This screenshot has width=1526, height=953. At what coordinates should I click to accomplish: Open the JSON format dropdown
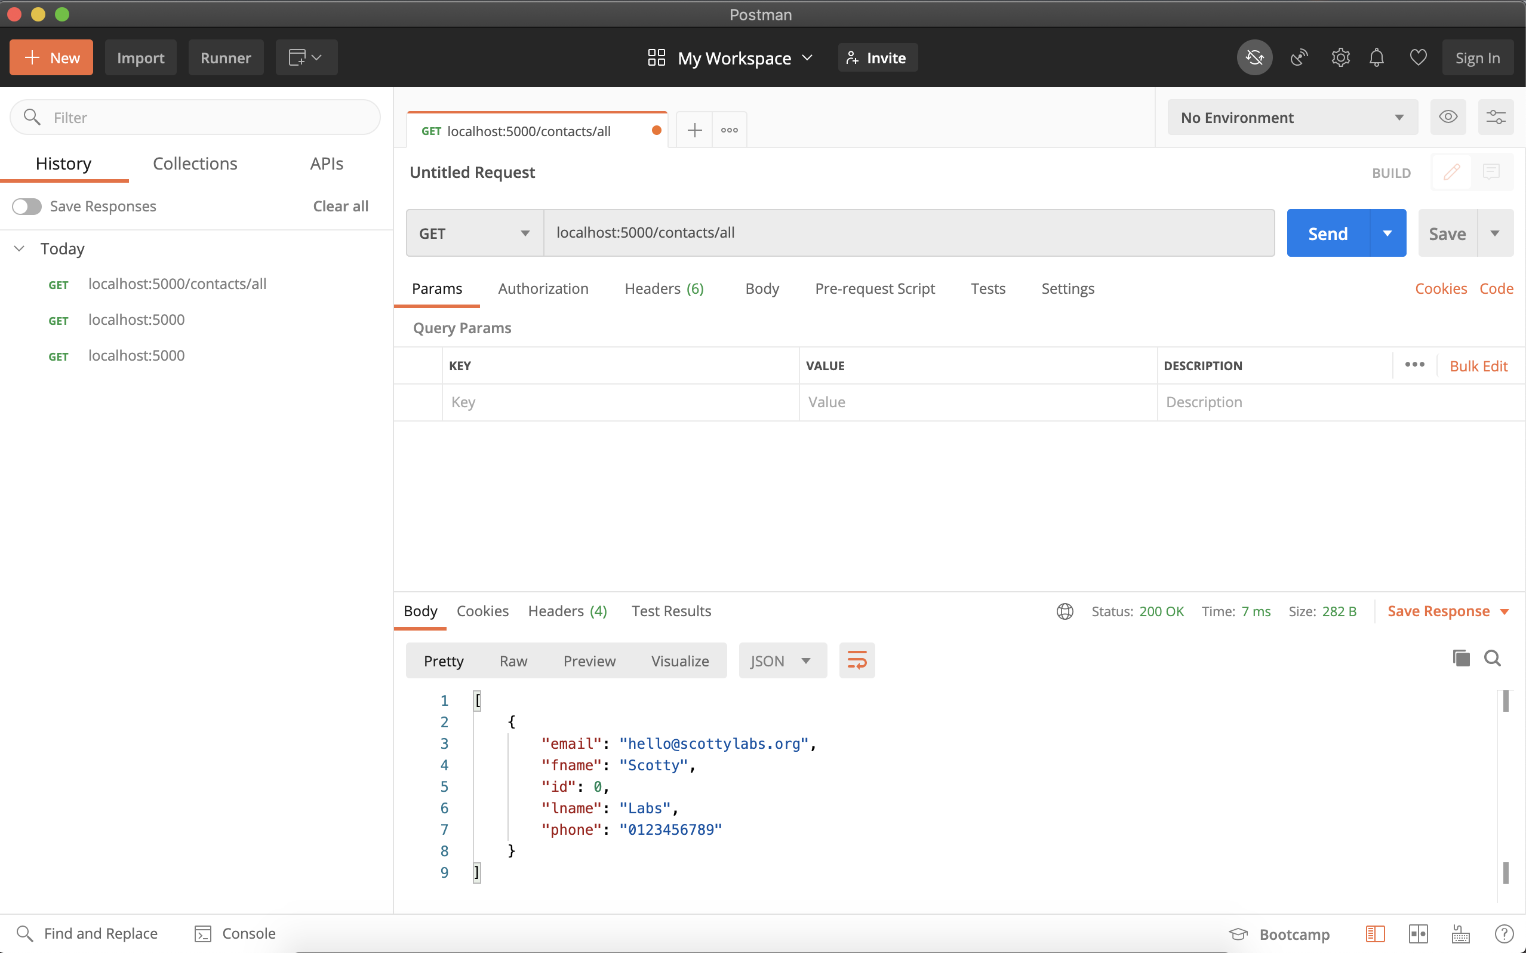[783, 660]
